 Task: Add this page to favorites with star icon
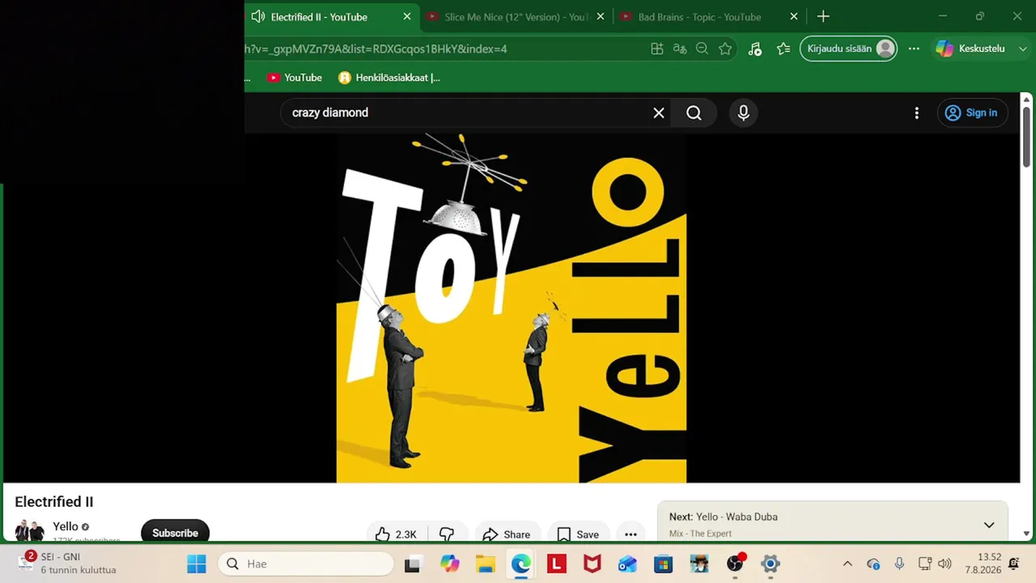725,49
